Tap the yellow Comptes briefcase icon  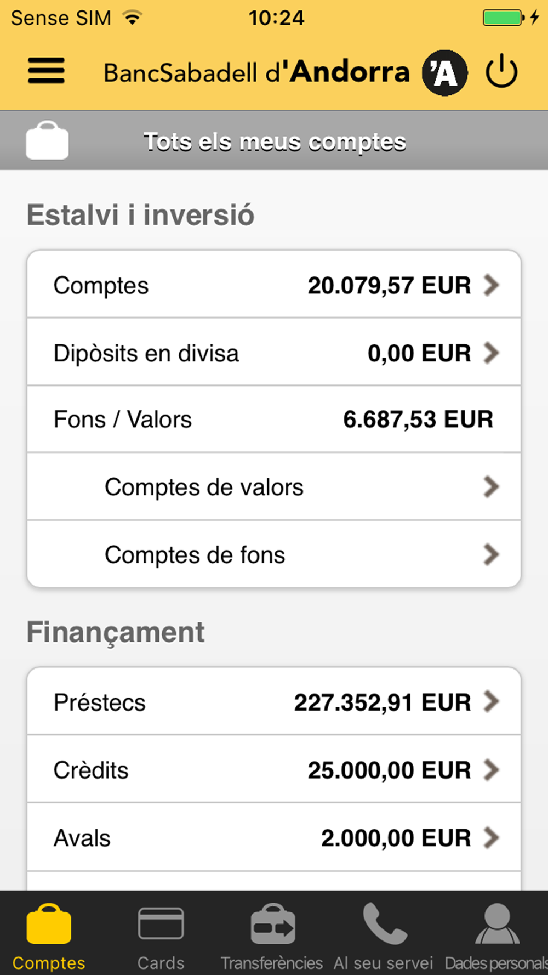click(x=49, y=925)
